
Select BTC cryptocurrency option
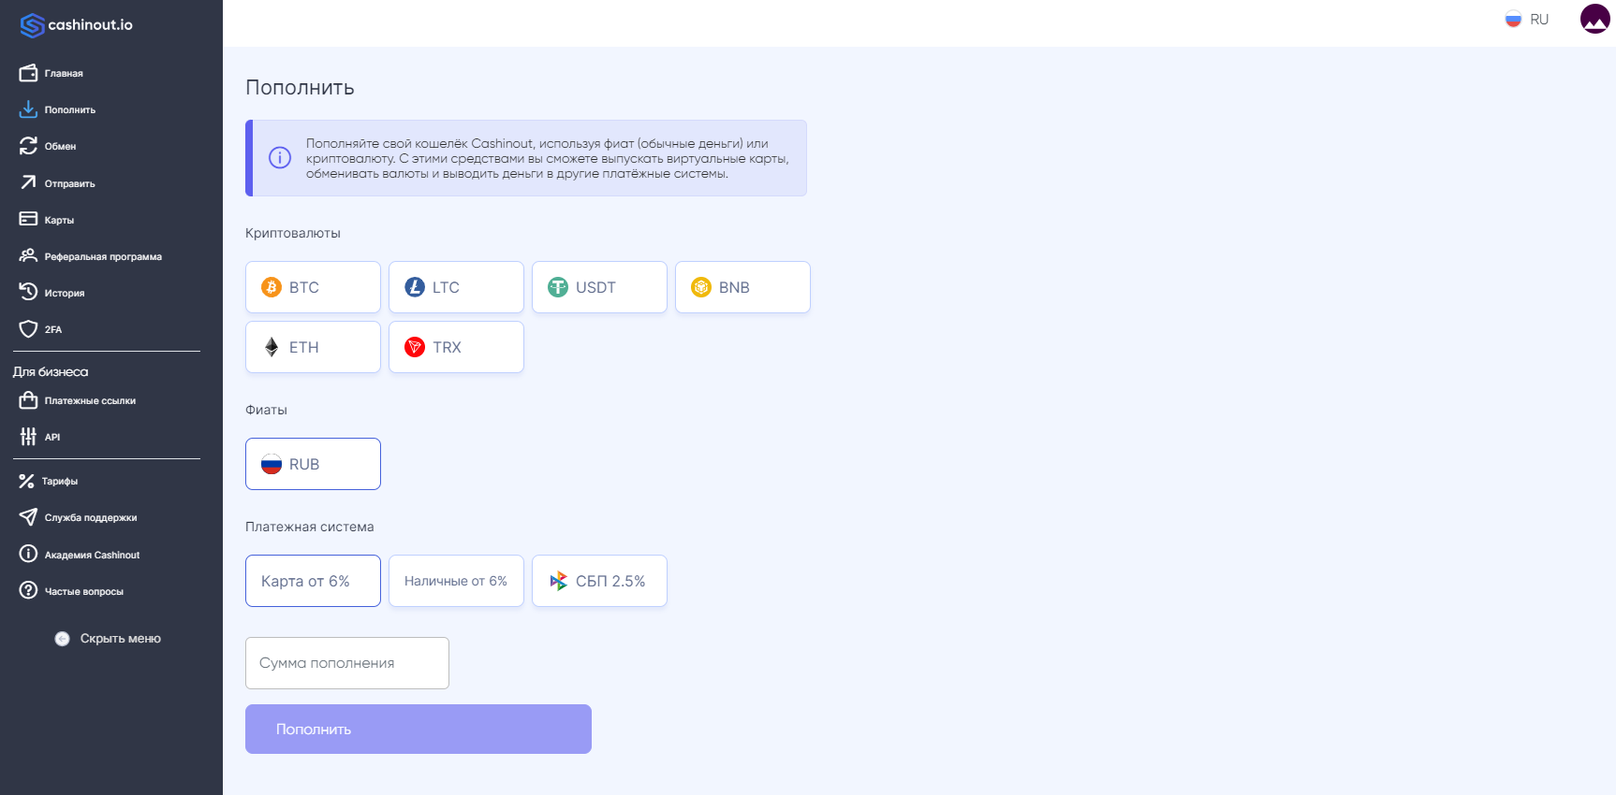point(313,287)
